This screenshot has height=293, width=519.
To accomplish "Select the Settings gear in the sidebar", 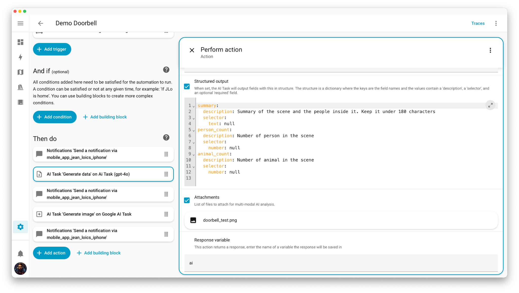I will (20, 227).
